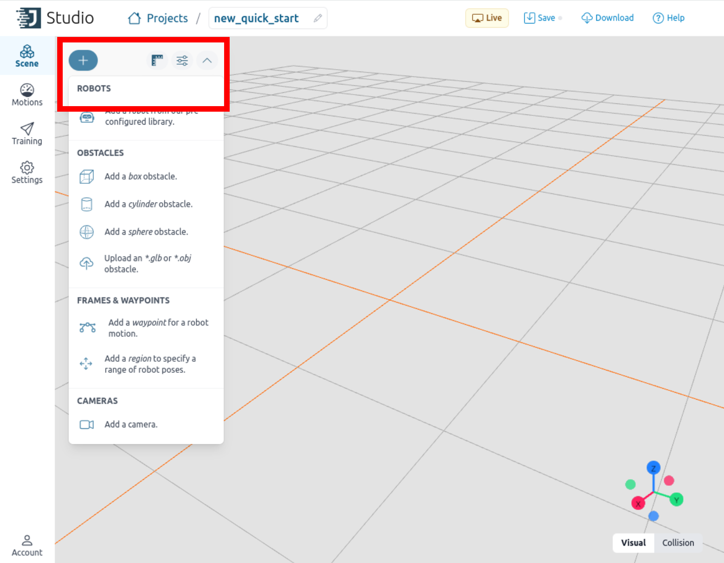Viewport: 724px width, 563px height.
Task: Add a camera to the scene
Action: (x=146, y=424)
